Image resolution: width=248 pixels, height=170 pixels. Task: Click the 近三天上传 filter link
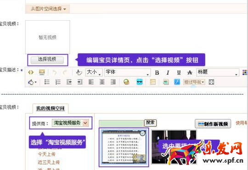[49, 162]
